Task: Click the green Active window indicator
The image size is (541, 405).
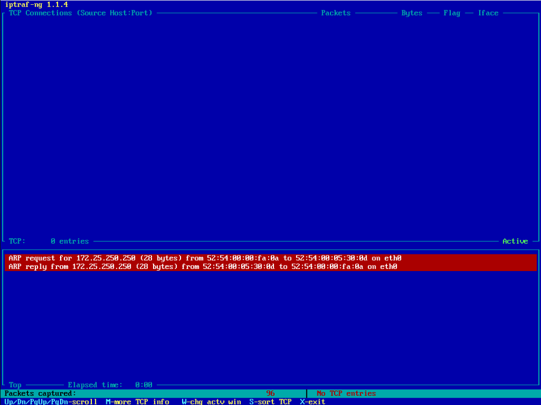Action: (515, 241)
